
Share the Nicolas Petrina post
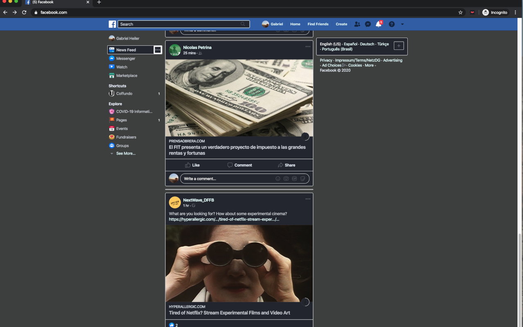click(x=286, y=165)
